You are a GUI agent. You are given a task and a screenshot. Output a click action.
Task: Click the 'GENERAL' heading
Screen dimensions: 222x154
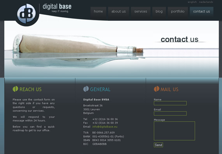(x=100, y=90)
